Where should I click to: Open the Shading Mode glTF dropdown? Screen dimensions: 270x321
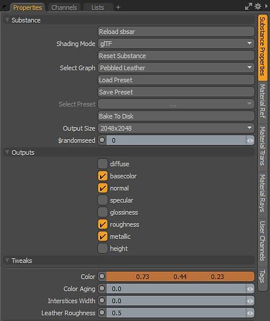pos(176,44)
